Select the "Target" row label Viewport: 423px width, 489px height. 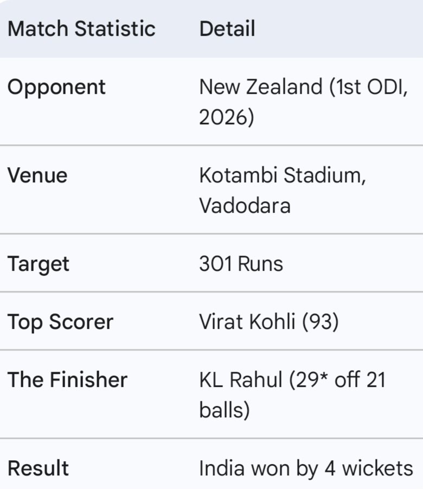tap(38, 264)
